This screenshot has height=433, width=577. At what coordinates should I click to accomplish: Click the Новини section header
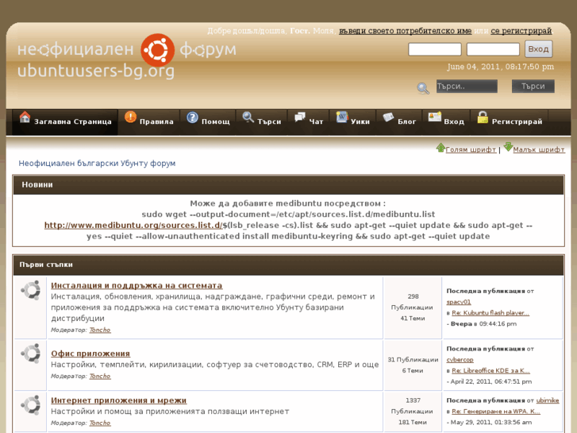click(x=289, y=185)
